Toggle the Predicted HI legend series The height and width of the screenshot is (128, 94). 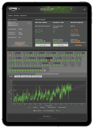[42, 107]
